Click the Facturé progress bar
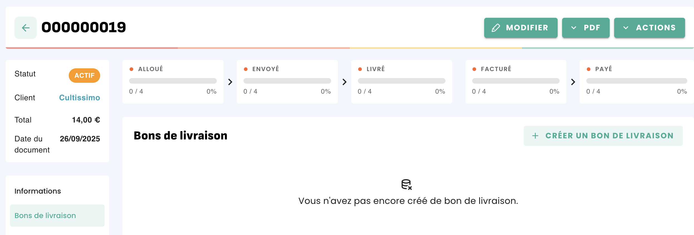Image resolution: width=694 pixels, height=235 pixels. click(x=516, y=81)
